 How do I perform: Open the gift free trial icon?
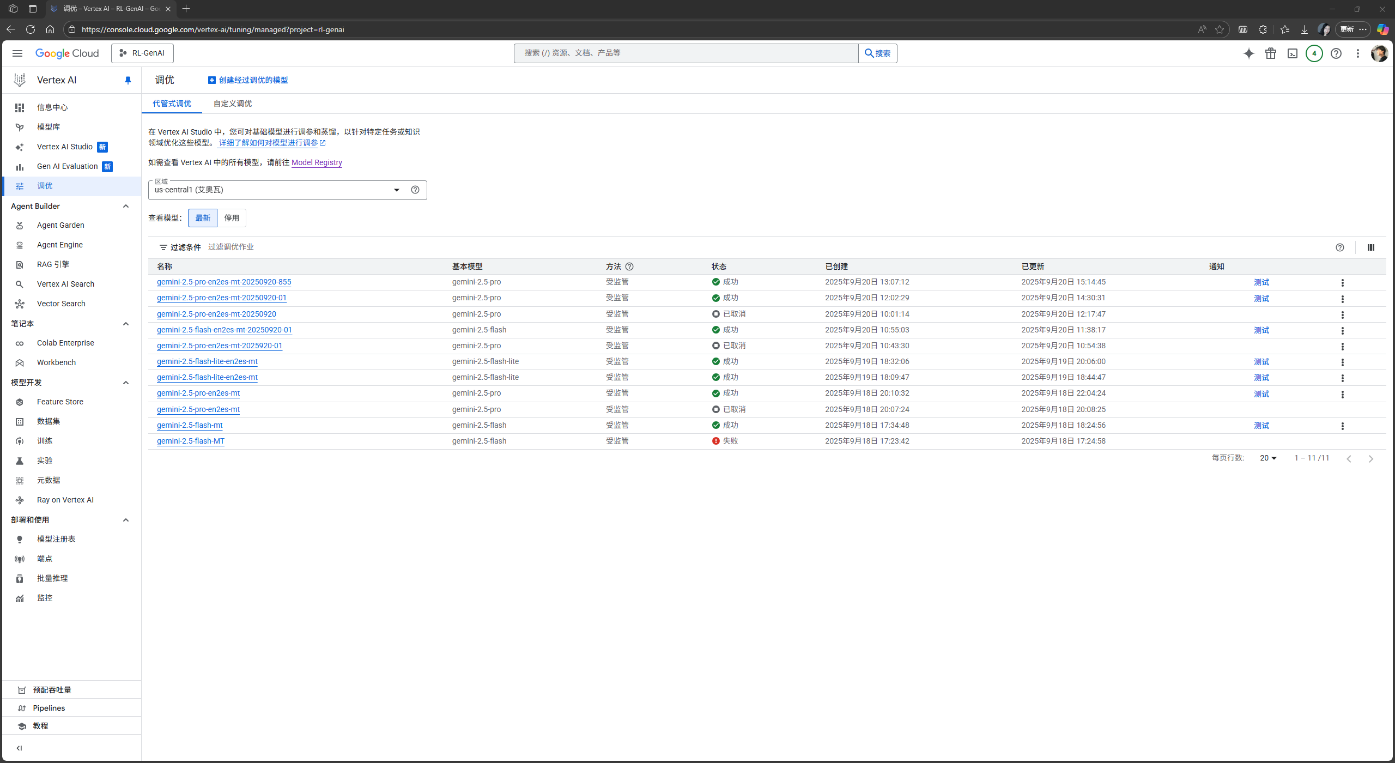coord(1271,53)
